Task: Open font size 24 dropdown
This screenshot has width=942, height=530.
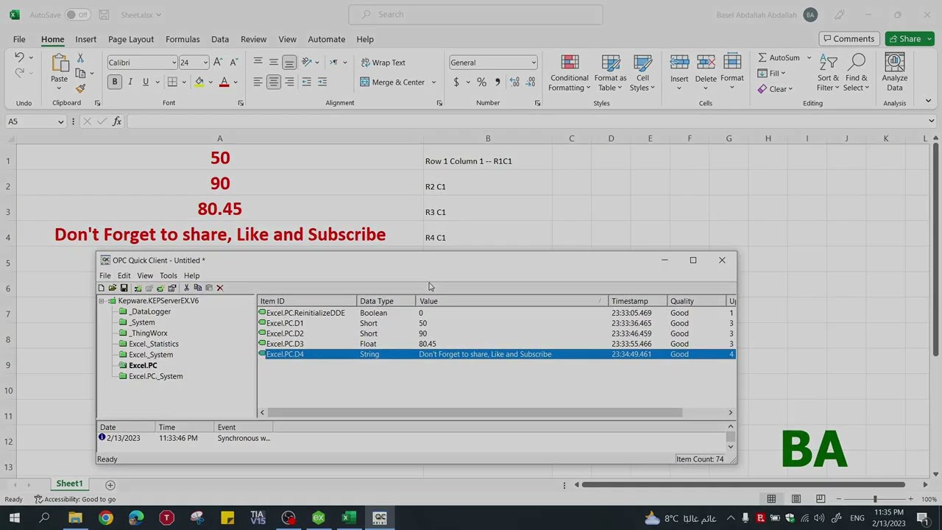Action: [x=205, y=63]
